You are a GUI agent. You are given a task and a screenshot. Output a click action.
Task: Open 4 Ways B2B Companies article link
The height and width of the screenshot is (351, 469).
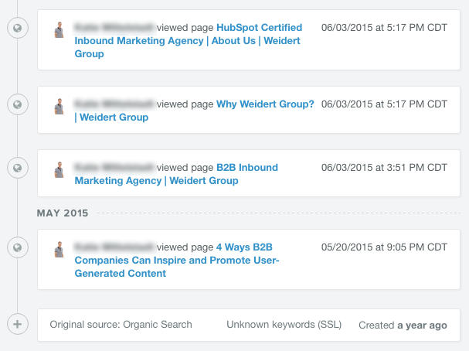[x=176, y=260]
